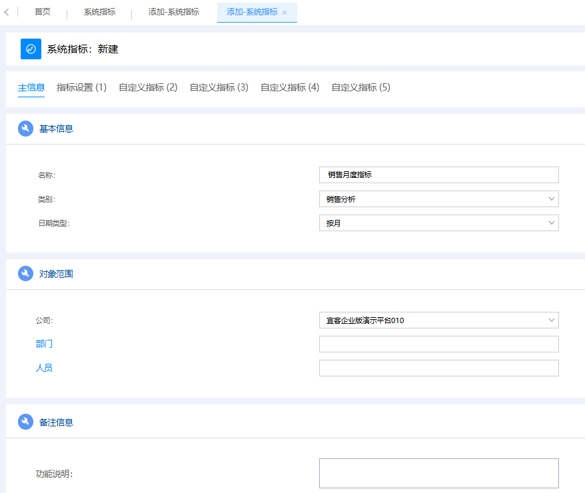Click the 系统指标：新建 page title
This screenshot has width=585, height=493.
[x=83, y=49]
